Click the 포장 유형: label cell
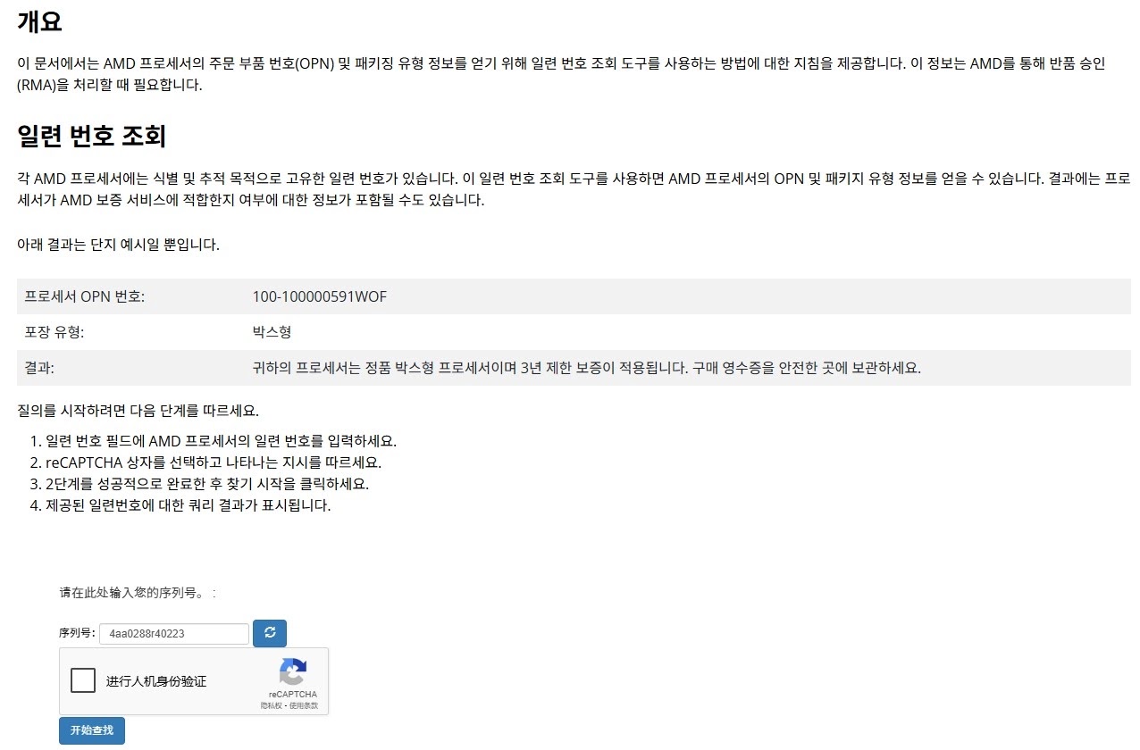Viewport: 1140px width, 750px height. coord(54,332)
